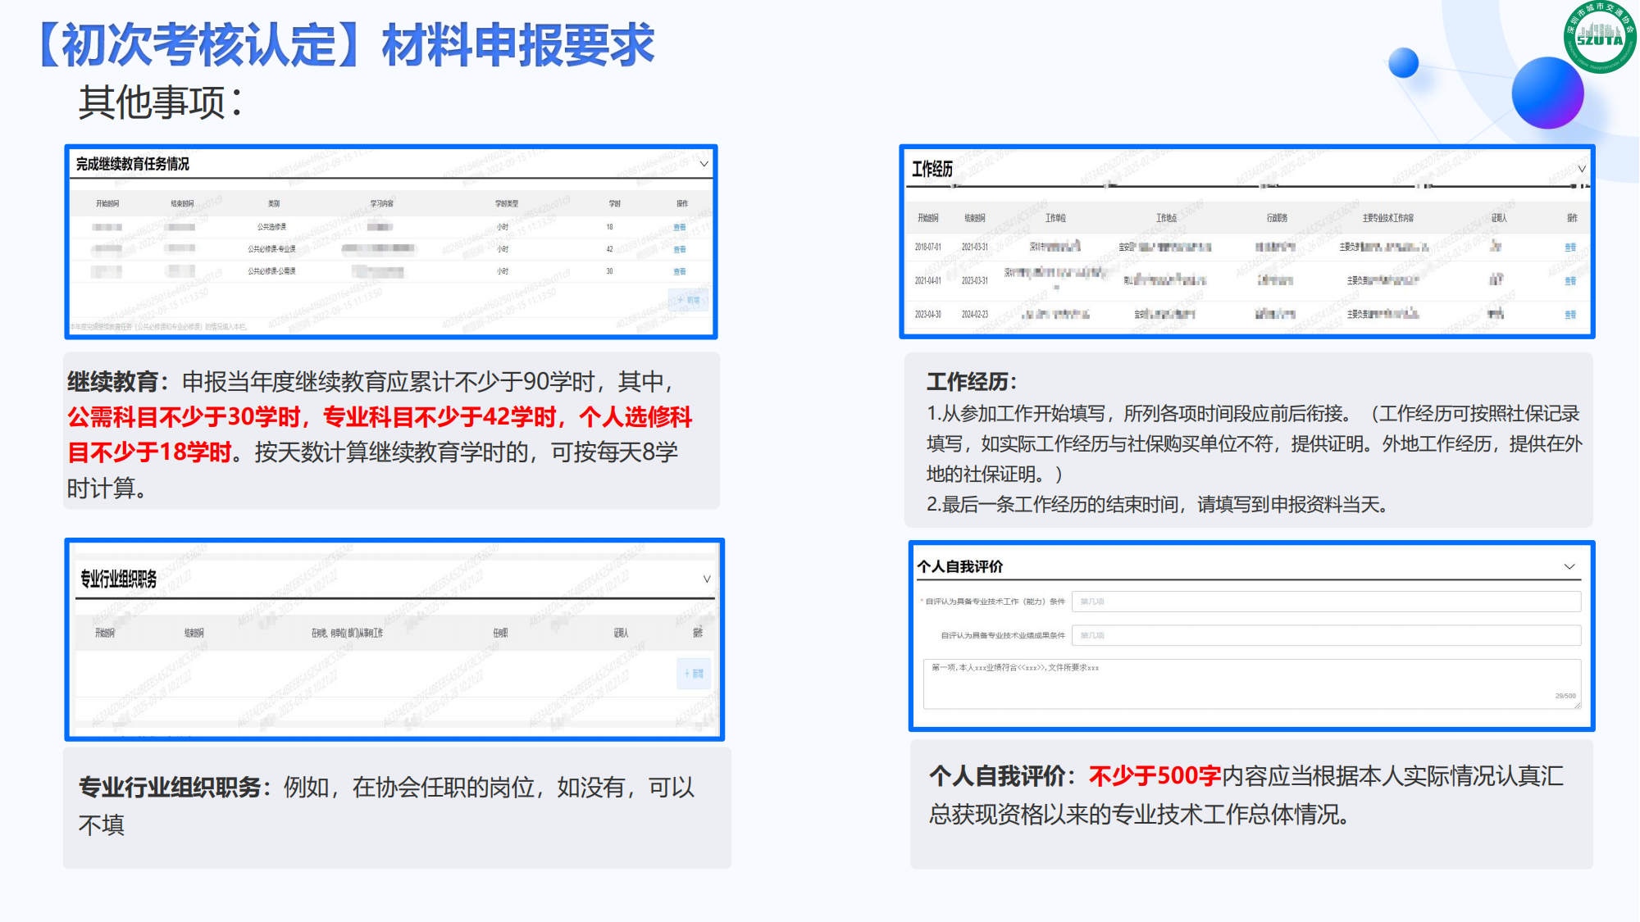Click 新增 button in 专业行业组织职务 table
The image size is (1640, 922).
click(694, 674)
